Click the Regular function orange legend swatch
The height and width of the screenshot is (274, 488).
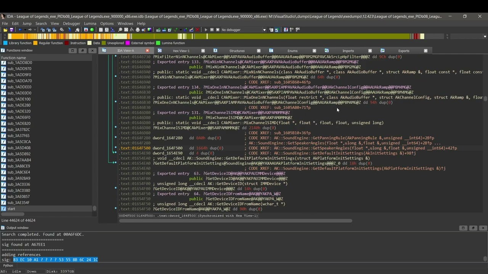coord(35,43)
